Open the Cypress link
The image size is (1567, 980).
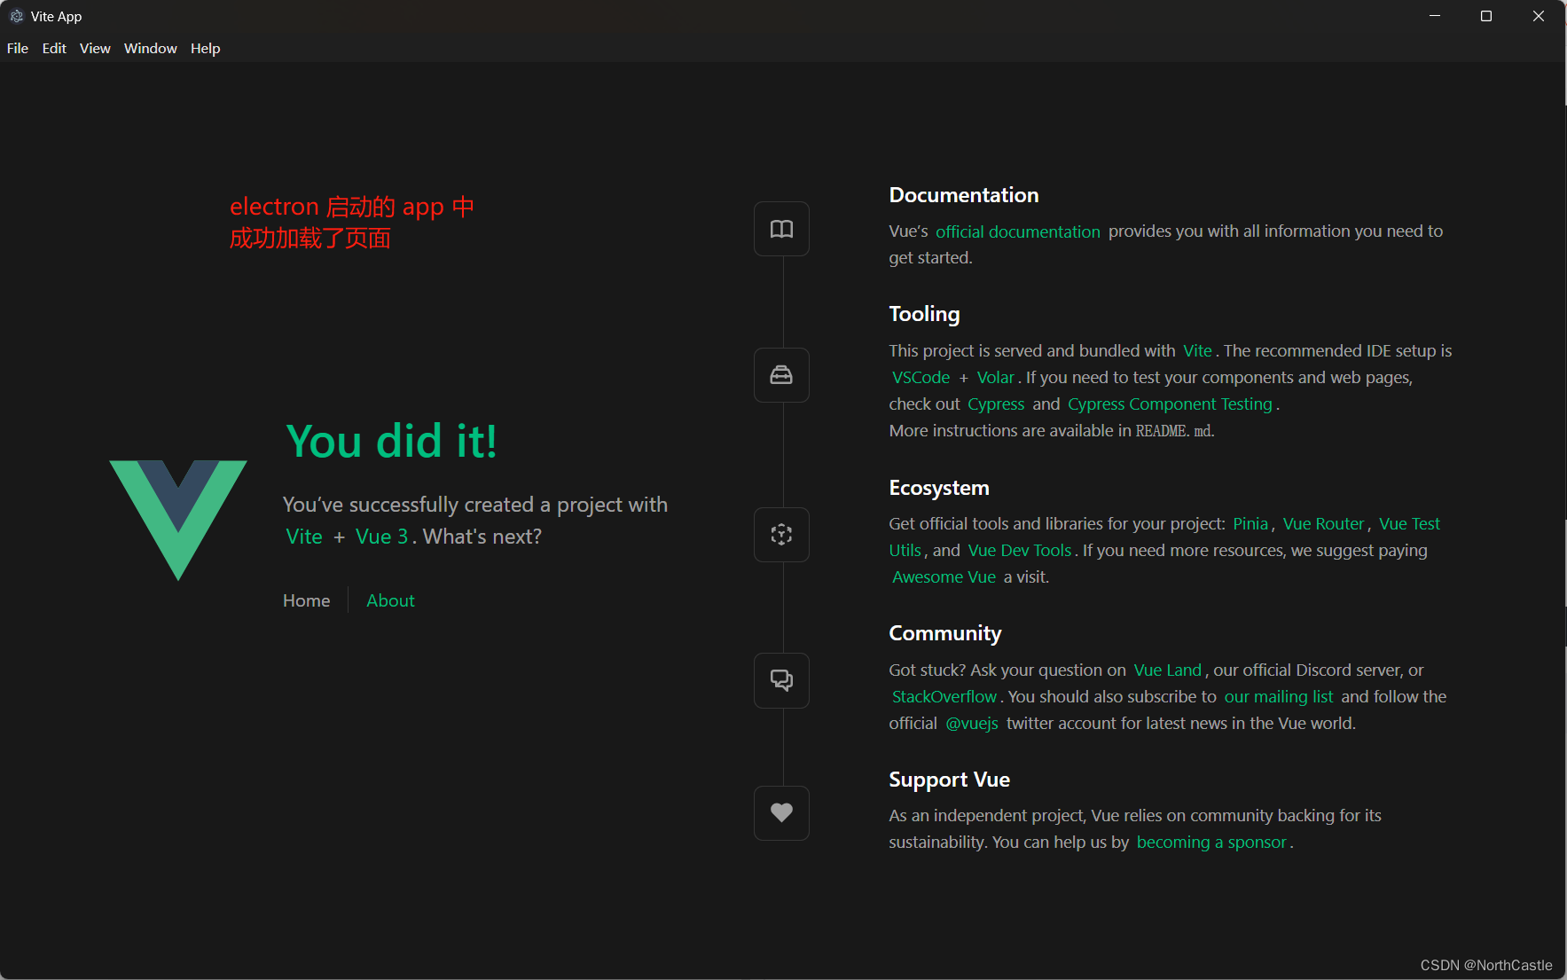[x=996, y=404]
